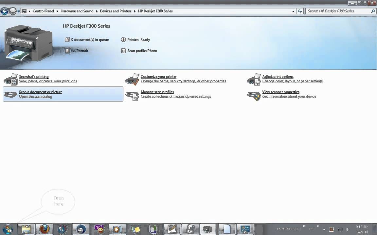
Task: Select the HP Deskjet F300 Series breadcrumb
Action: 155,11
